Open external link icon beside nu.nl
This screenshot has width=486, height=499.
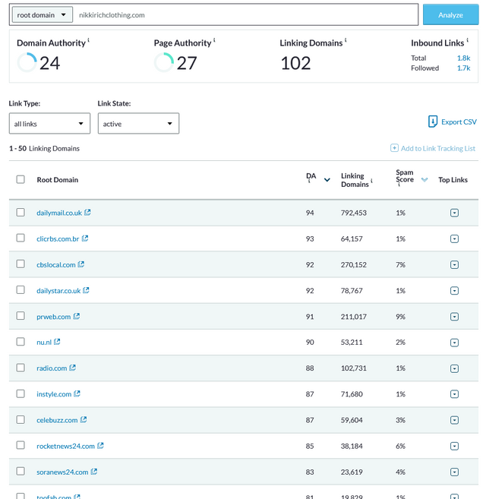point(57,342)
